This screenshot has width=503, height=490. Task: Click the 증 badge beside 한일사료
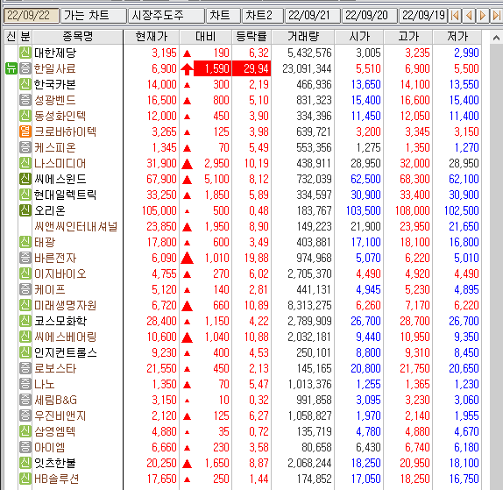click(x=25, y=68)
